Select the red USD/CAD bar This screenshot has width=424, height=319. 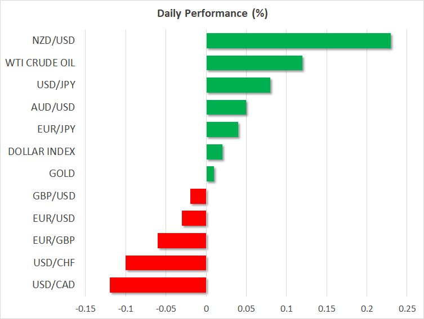tap(158, 285)
